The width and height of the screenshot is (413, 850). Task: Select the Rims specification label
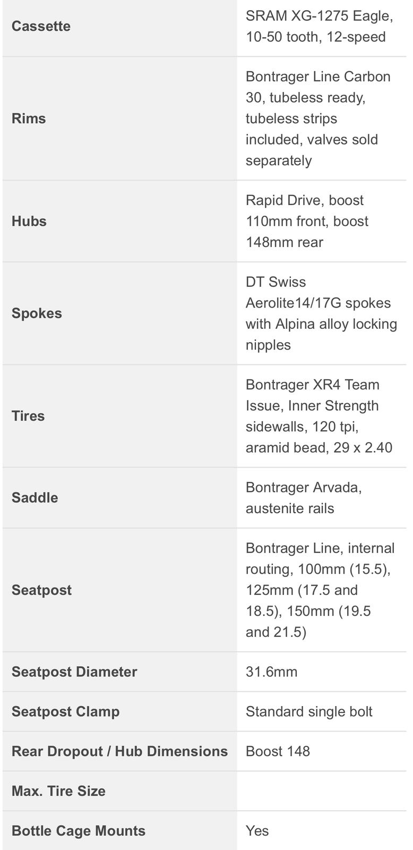[29, 118]
